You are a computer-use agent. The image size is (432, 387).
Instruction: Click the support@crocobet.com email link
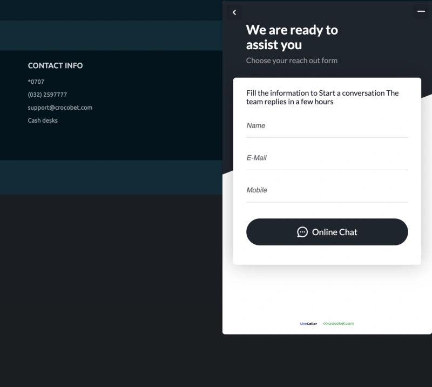pyautogui.click(x=60, y=108)
